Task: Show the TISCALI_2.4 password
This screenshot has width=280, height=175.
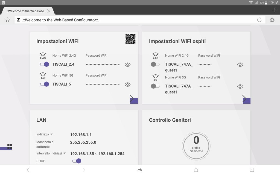Action: tap(127, 65)
